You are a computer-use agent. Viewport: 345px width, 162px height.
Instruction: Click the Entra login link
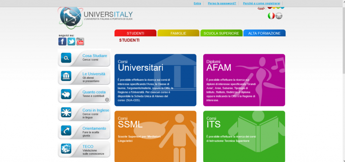pos(197,3)
